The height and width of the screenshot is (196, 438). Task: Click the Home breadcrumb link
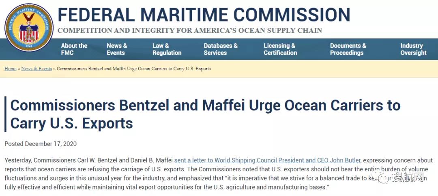11,69
